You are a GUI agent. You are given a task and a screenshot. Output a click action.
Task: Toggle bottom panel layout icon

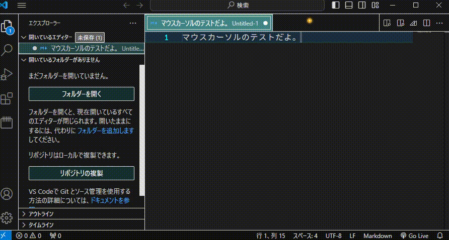click(349, 5)
